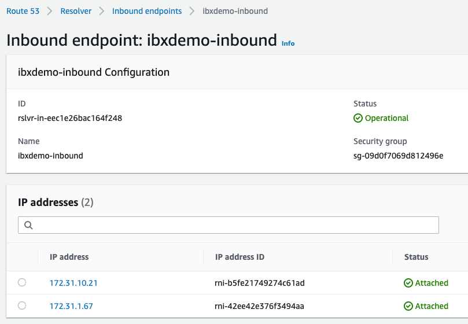The width and height of the screenshot is (468, 324).
Task: Open the 172.31.10.21 IP address link
Action: pos(73,283)
